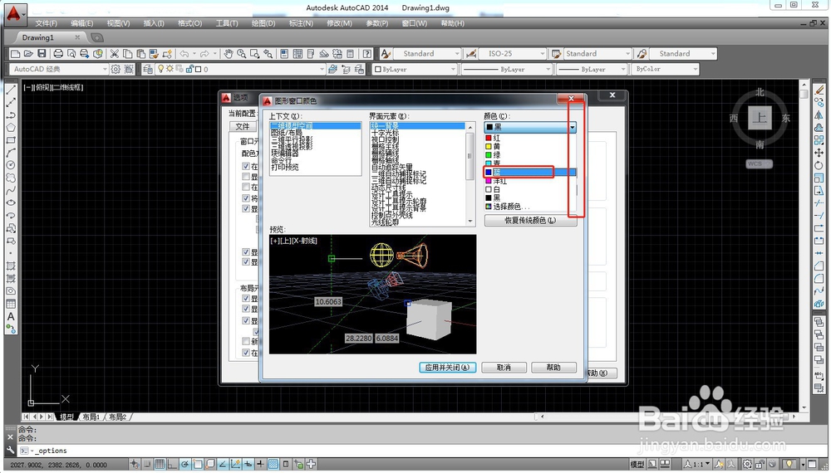Select the Pan hand tool
This screenshot has height=473, width=831.
(x=228, y=53)
